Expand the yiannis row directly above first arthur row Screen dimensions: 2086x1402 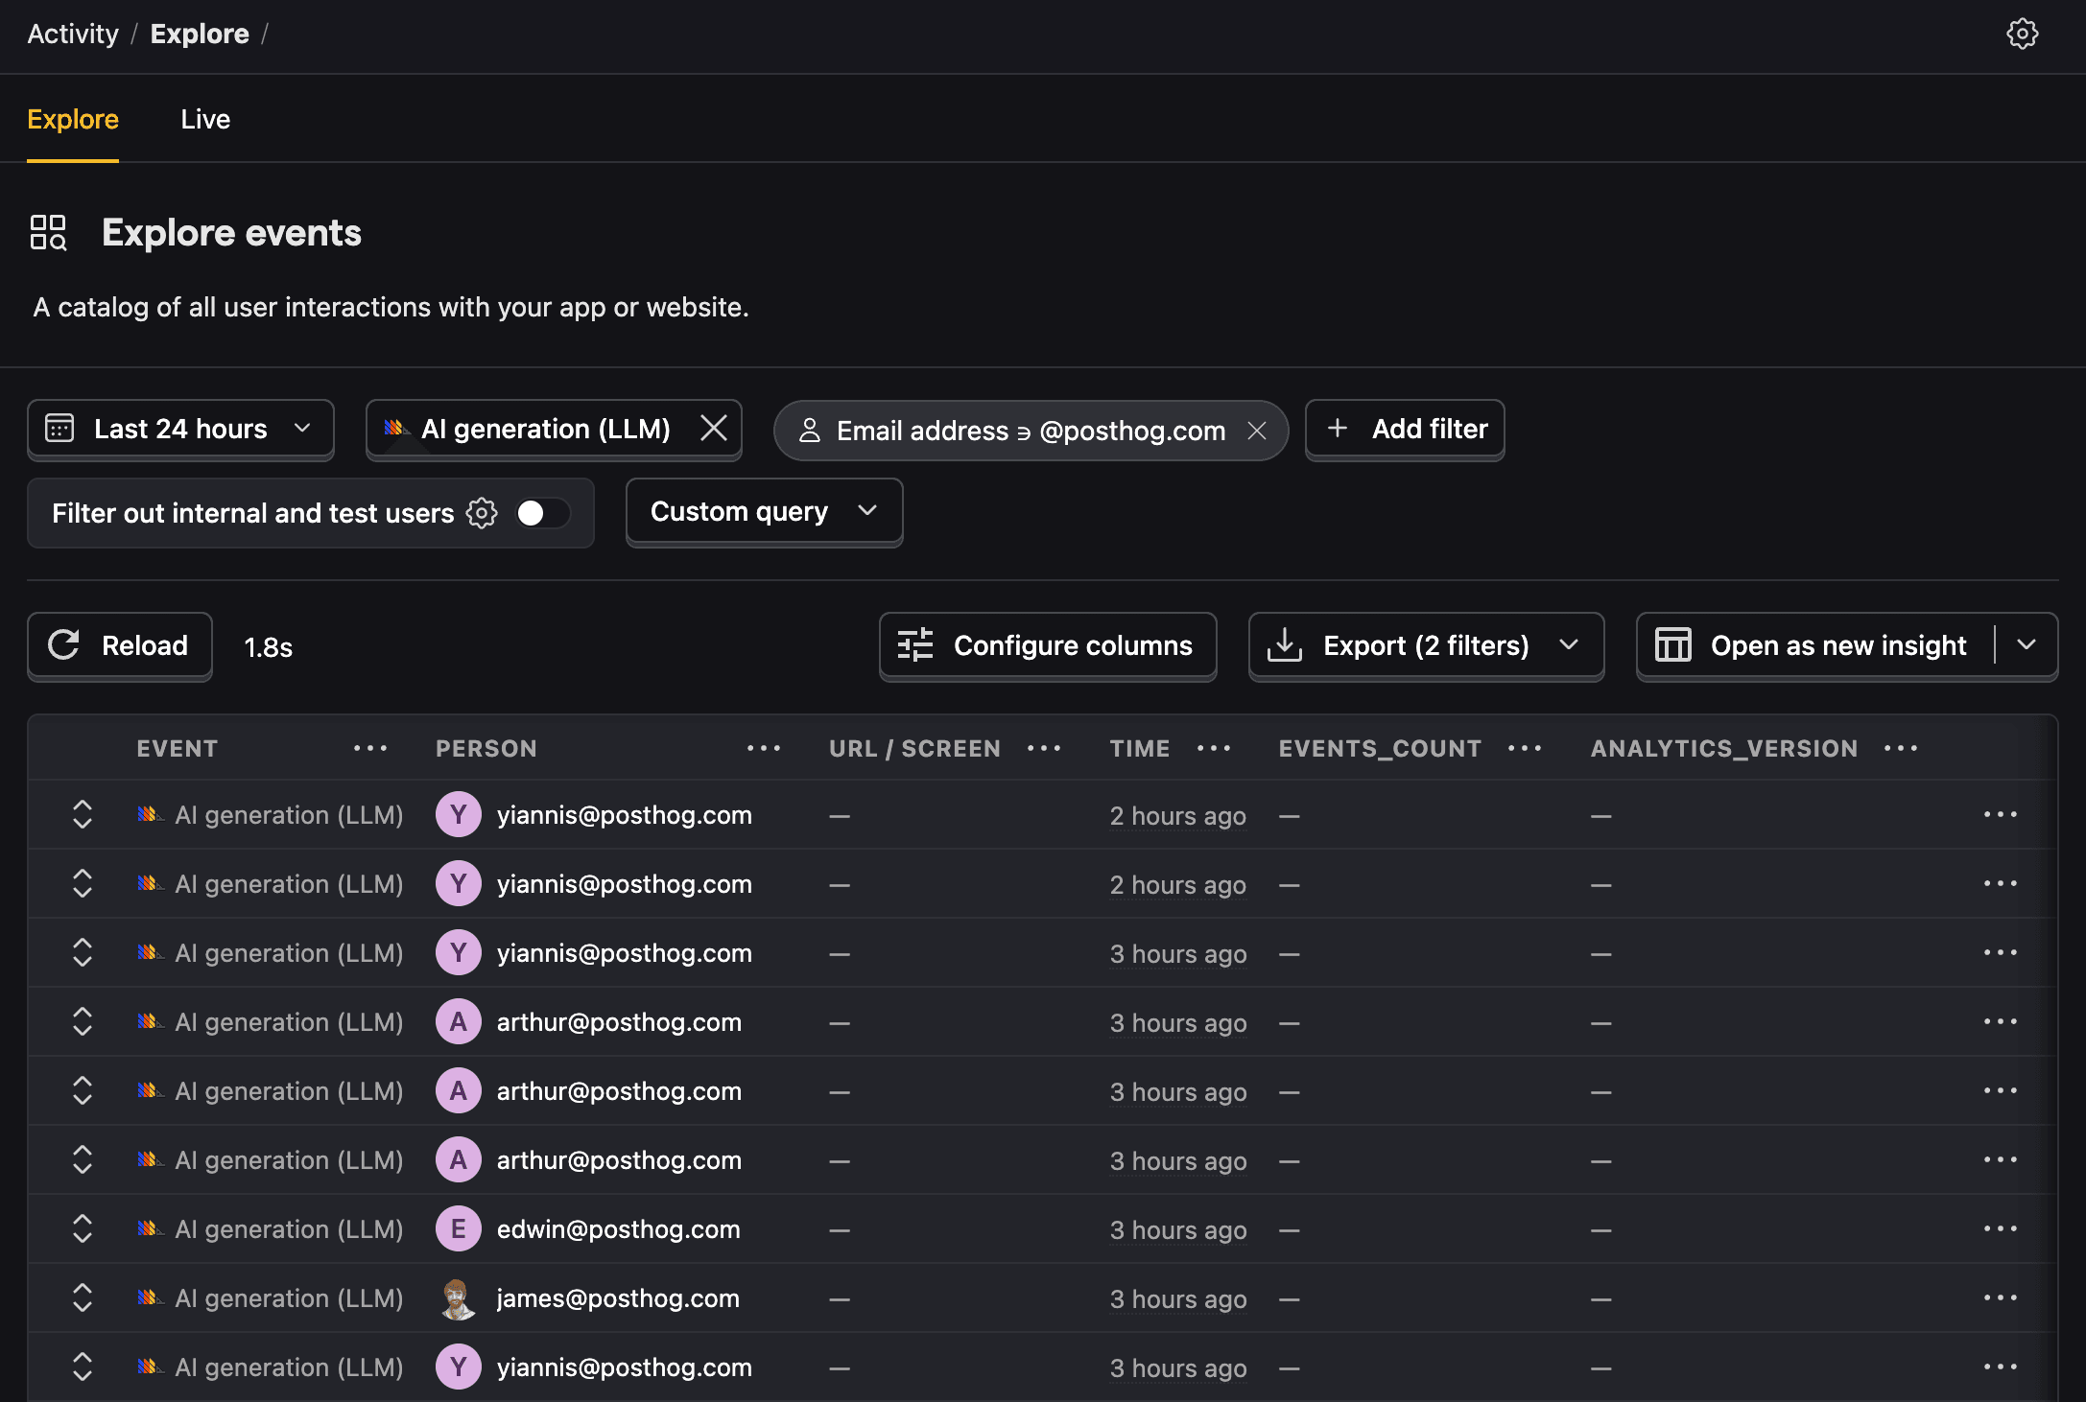[x=83, y=952]
